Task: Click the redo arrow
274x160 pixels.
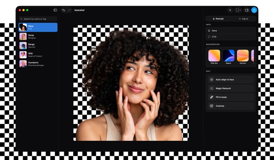Action: [69, 10]
